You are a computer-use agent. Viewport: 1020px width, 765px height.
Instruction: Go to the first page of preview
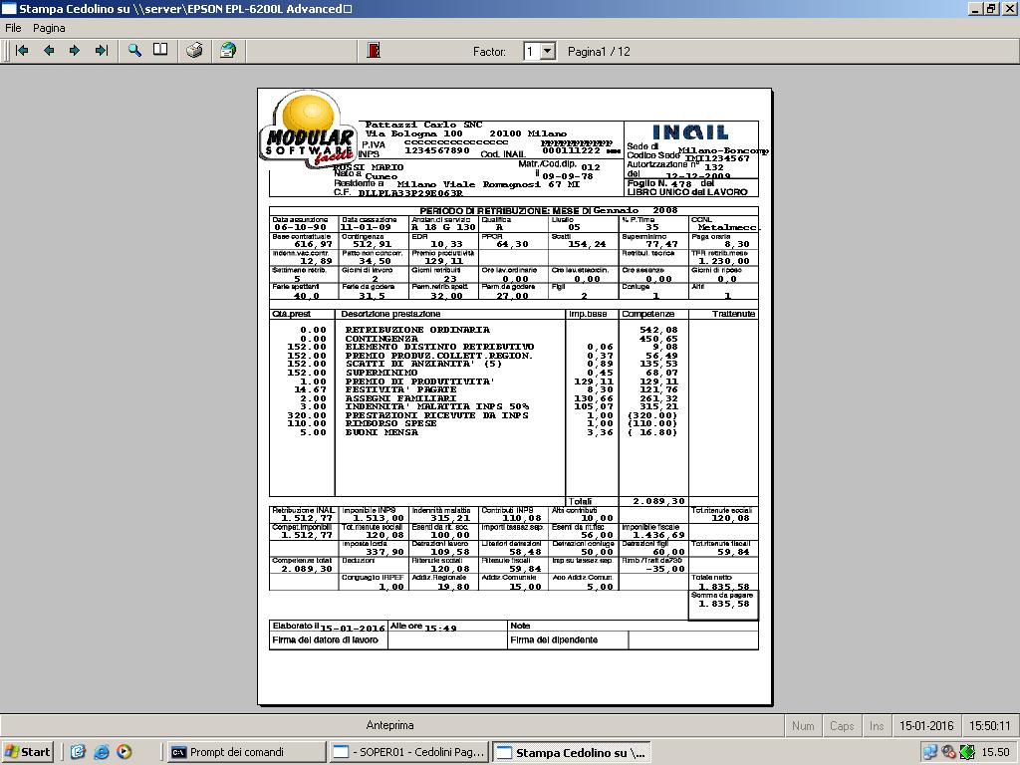tap(22, 51)
